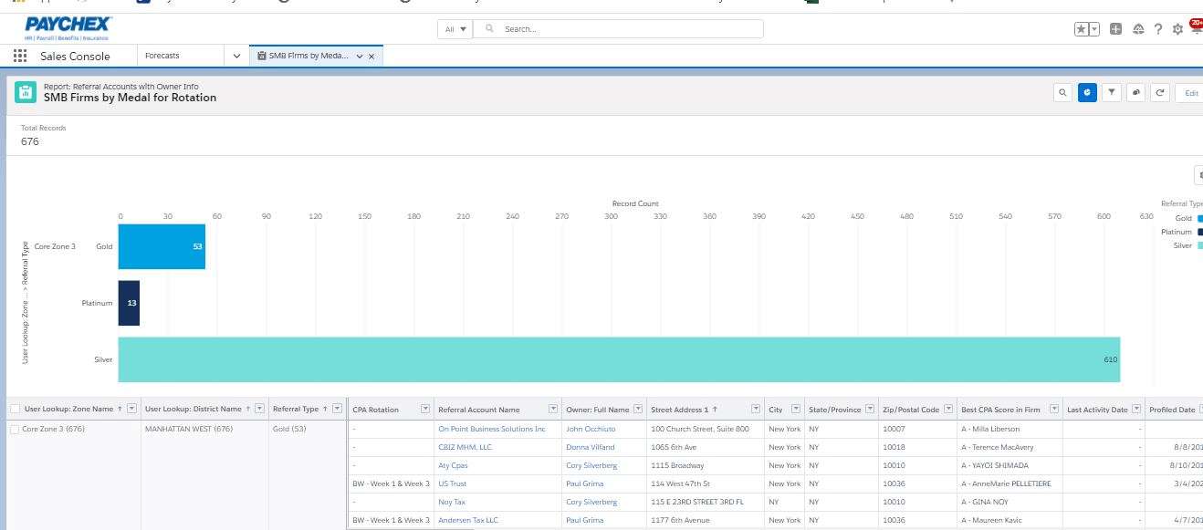The image size is (1203, 530).
Task: Open the search scope All dropdown
Action: pos(455,29)
